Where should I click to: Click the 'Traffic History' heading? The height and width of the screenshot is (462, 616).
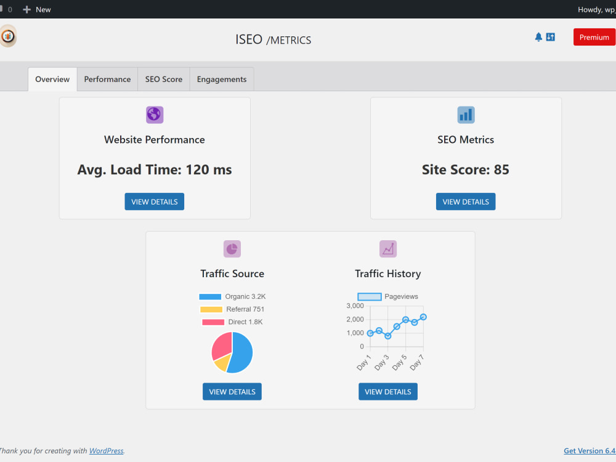[x=387, y=274]
